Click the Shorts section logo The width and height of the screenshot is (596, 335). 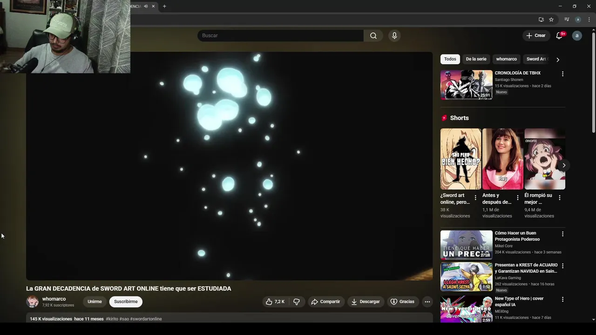(x=444, y=118)
